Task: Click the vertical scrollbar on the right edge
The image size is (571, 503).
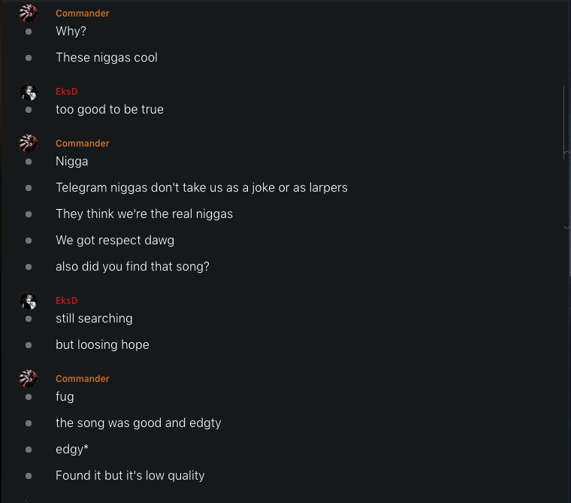Action: click(x=564, y=120)
